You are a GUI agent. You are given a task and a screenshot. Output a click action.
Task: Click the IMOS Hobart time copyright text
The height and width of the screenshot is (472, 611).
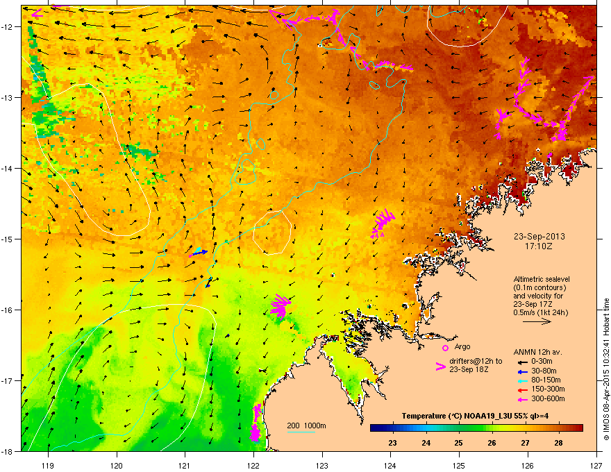[606, 369]
